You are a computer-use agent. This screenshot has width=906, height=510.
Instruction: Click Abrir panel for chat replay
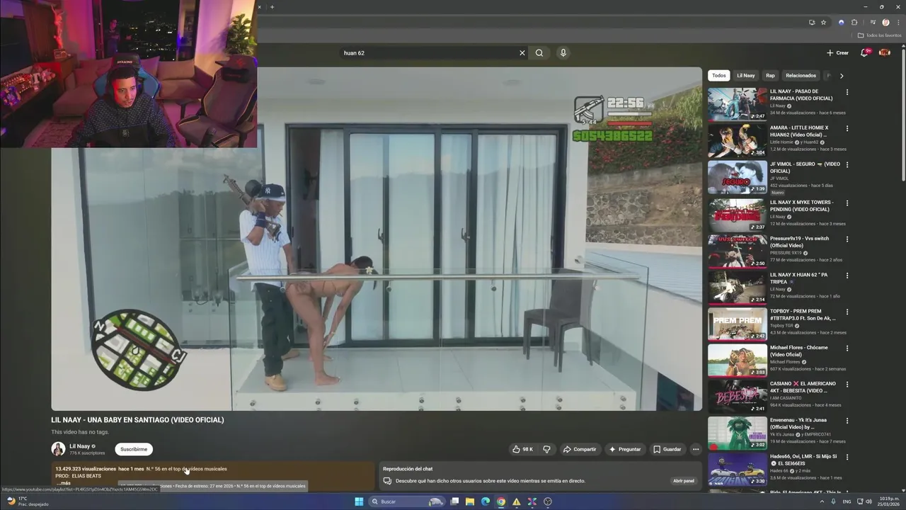[684, 481]
